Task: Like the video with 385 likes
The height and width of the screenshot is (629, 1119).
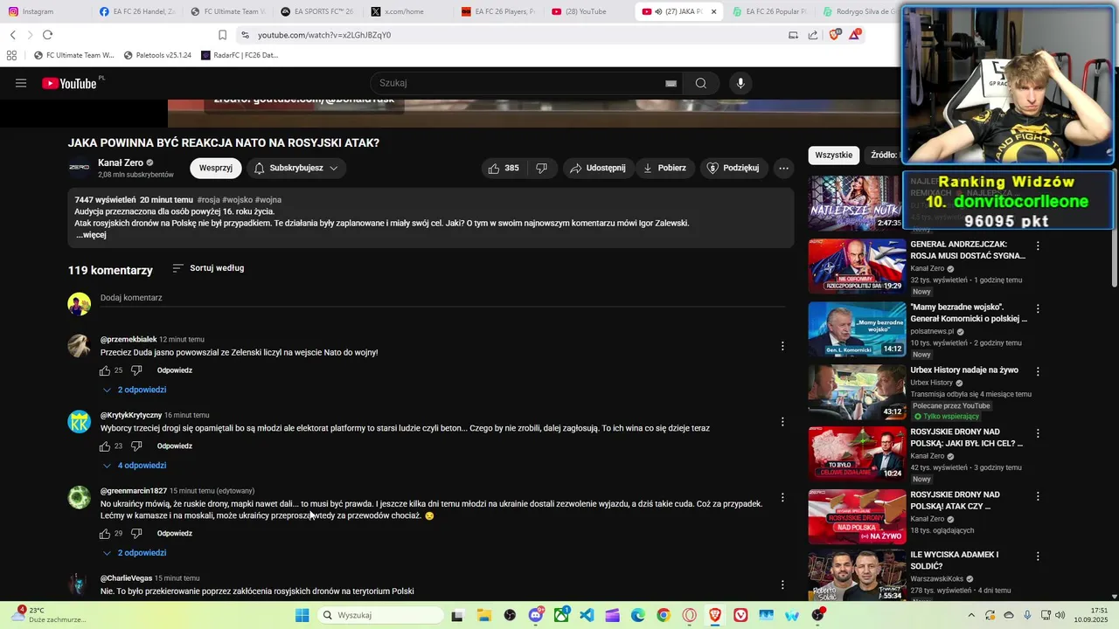Action: [503, 168]
